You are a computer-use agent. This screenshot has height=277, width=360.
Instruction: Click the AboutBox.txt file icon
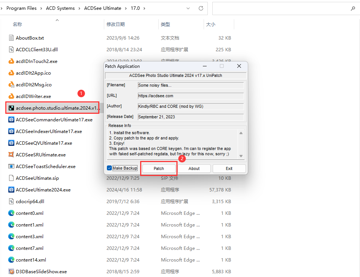click(11, 38)
